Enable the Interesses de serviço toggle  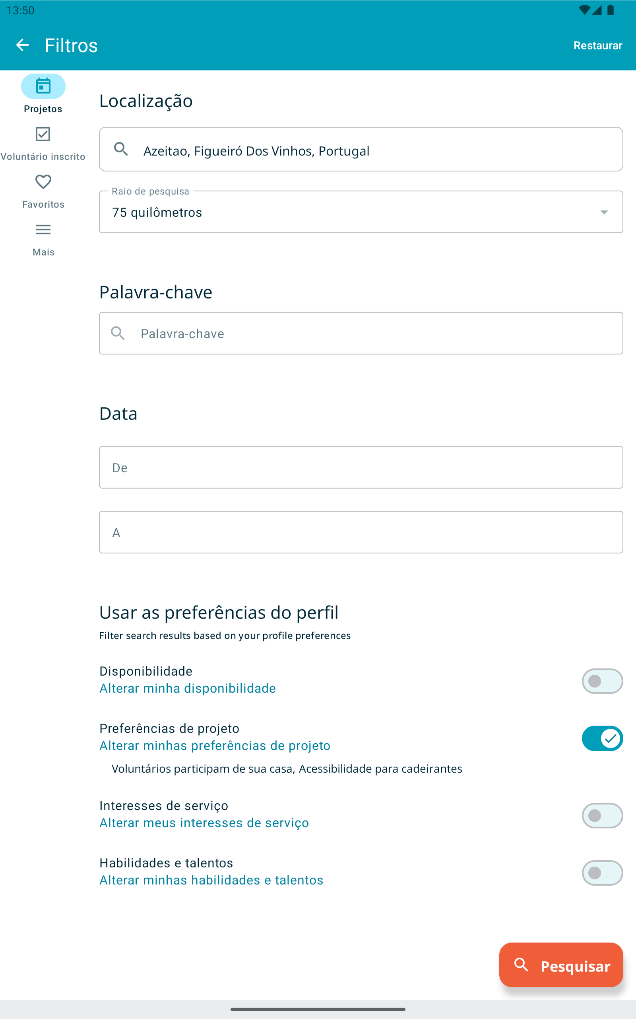click(602, 816)
